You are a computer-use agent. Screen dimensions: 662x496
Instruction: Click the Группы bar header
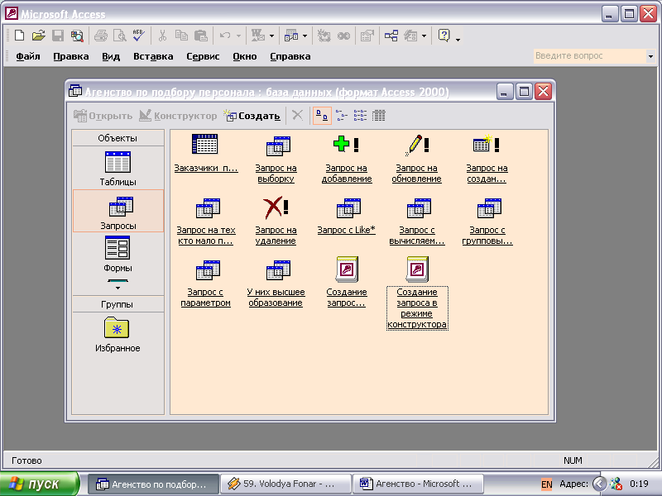pyautogui.click(x=118, y=304)
